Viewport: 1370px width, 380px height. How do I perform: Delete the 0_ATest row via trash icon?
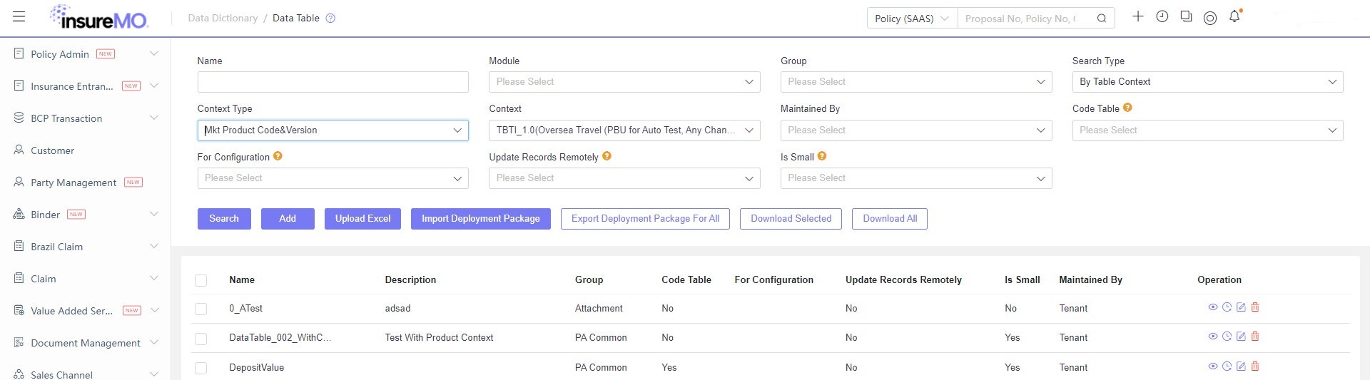[1255, 307]
